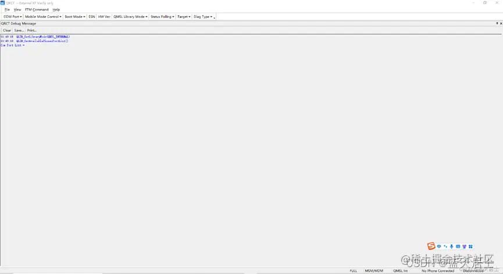Save the debug message log
Image resolution: width=503 pixels, height=274 pixels.
tap(19, 30)
